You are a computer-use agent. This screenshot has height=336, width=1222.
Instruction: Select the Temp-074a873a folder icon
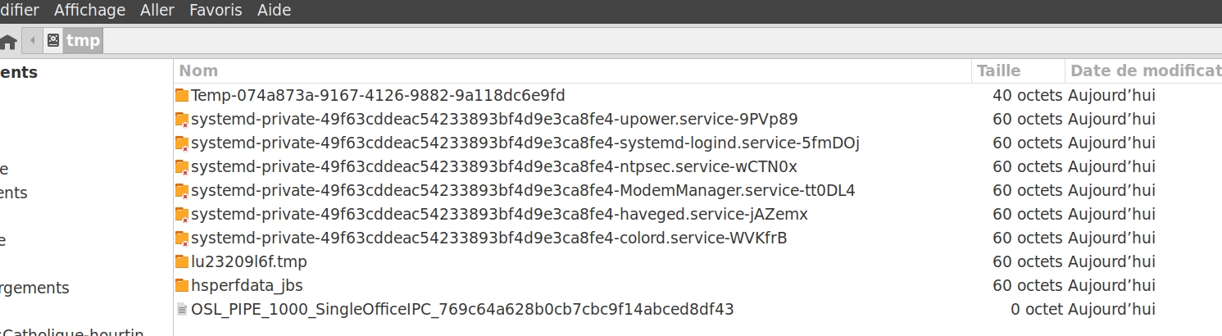(x=182, y=95)
